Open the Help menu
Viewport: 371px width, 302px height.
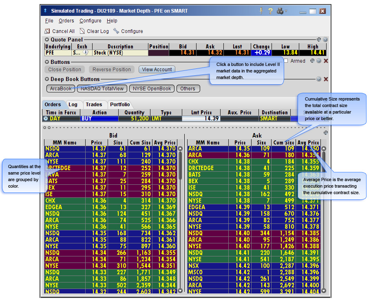coord(112,21)
